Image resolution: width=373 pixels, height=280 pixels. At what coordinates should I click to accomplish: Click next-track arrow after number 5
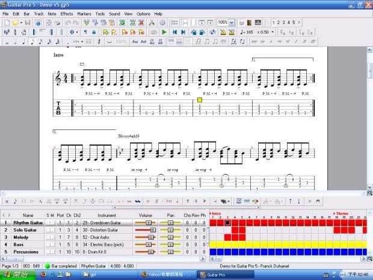click(299, 23)
